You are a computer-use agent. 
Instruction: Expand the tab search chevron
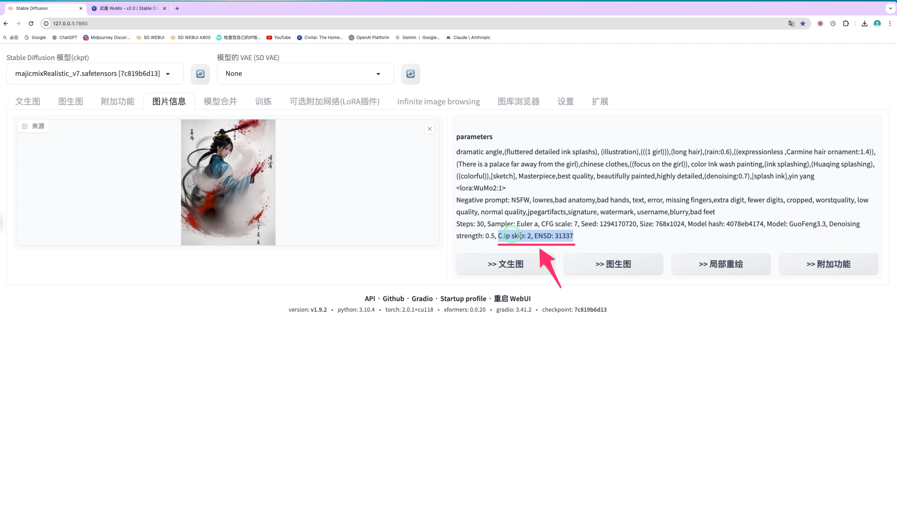pos(891,8)
